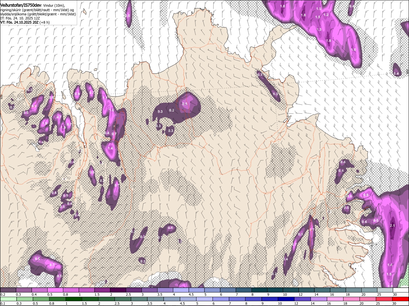Pick the pale grey 25–30 snow legend swatch
This screenshot has width=409, height=306.
385,290
